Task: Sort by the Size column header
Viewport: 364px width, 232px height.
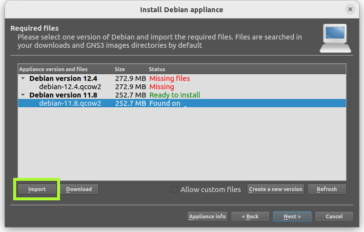Action: pos(130,69)
